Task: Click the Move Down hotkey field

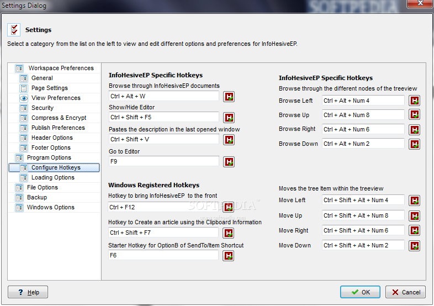Action: pyautogui.click(x=363, y=245)
